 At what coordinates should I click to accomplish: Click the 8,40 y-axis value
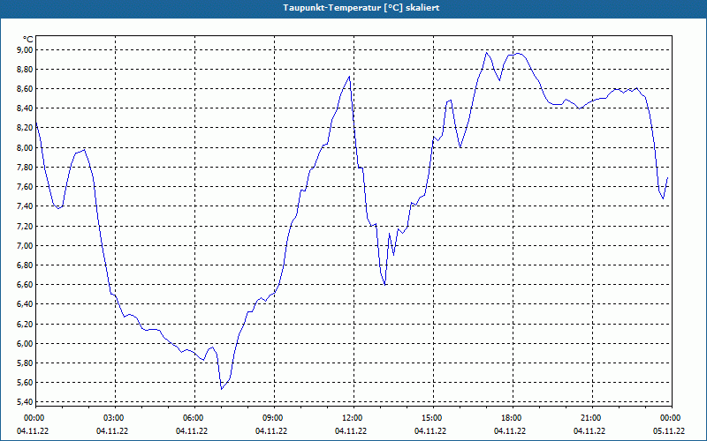pyautogui.click(x=25, y=108)
